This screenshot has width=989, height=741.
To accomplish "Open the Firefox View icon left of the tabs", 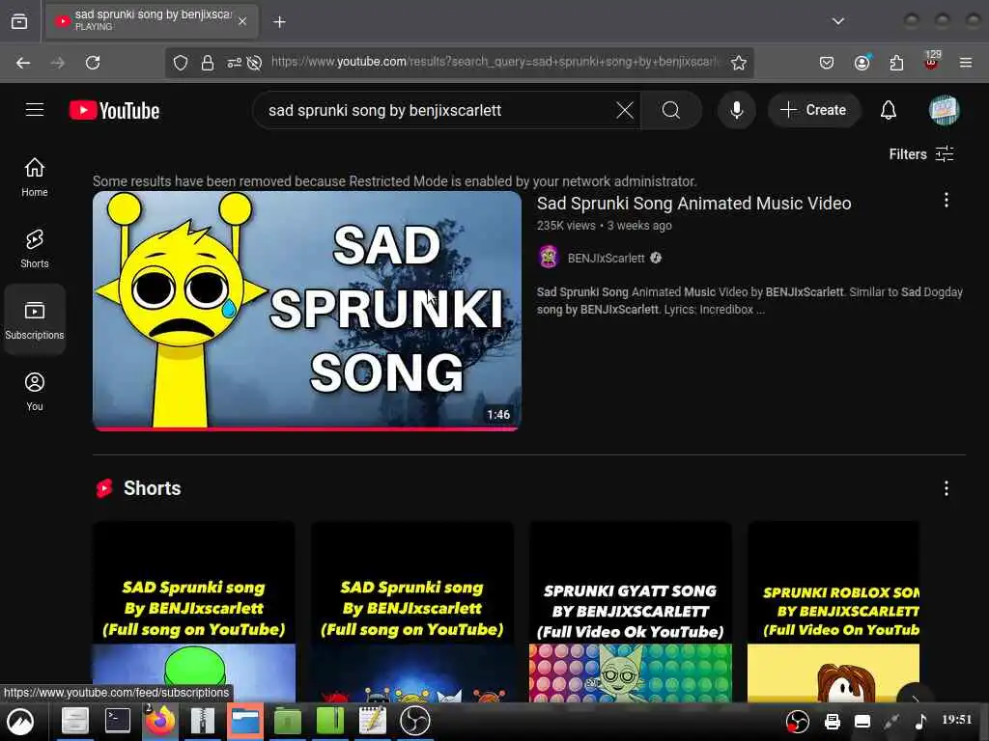I will click(19, 21).
